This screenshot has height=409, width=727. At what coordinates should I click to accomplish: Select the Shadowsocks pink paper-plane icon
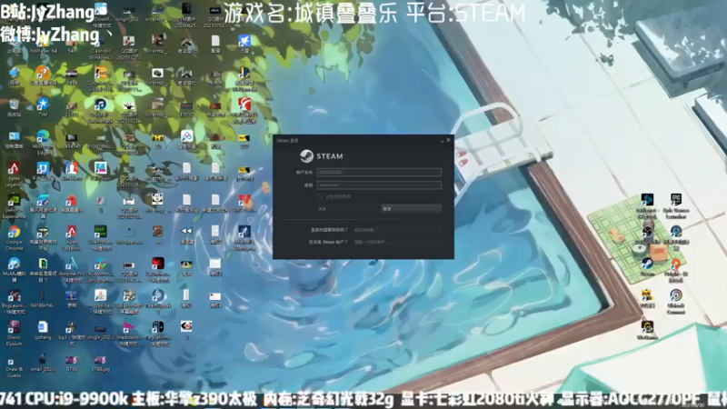(129, 334)
